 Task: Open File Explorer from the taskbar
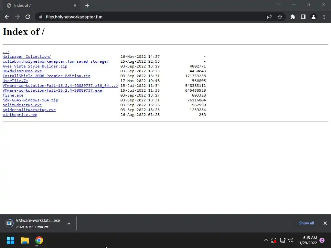(x=25, y=240)
